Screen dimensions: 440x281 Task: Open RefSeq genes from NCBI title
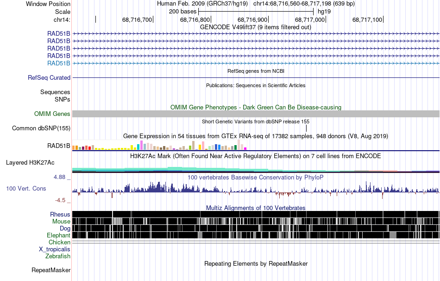pos(256,71)
